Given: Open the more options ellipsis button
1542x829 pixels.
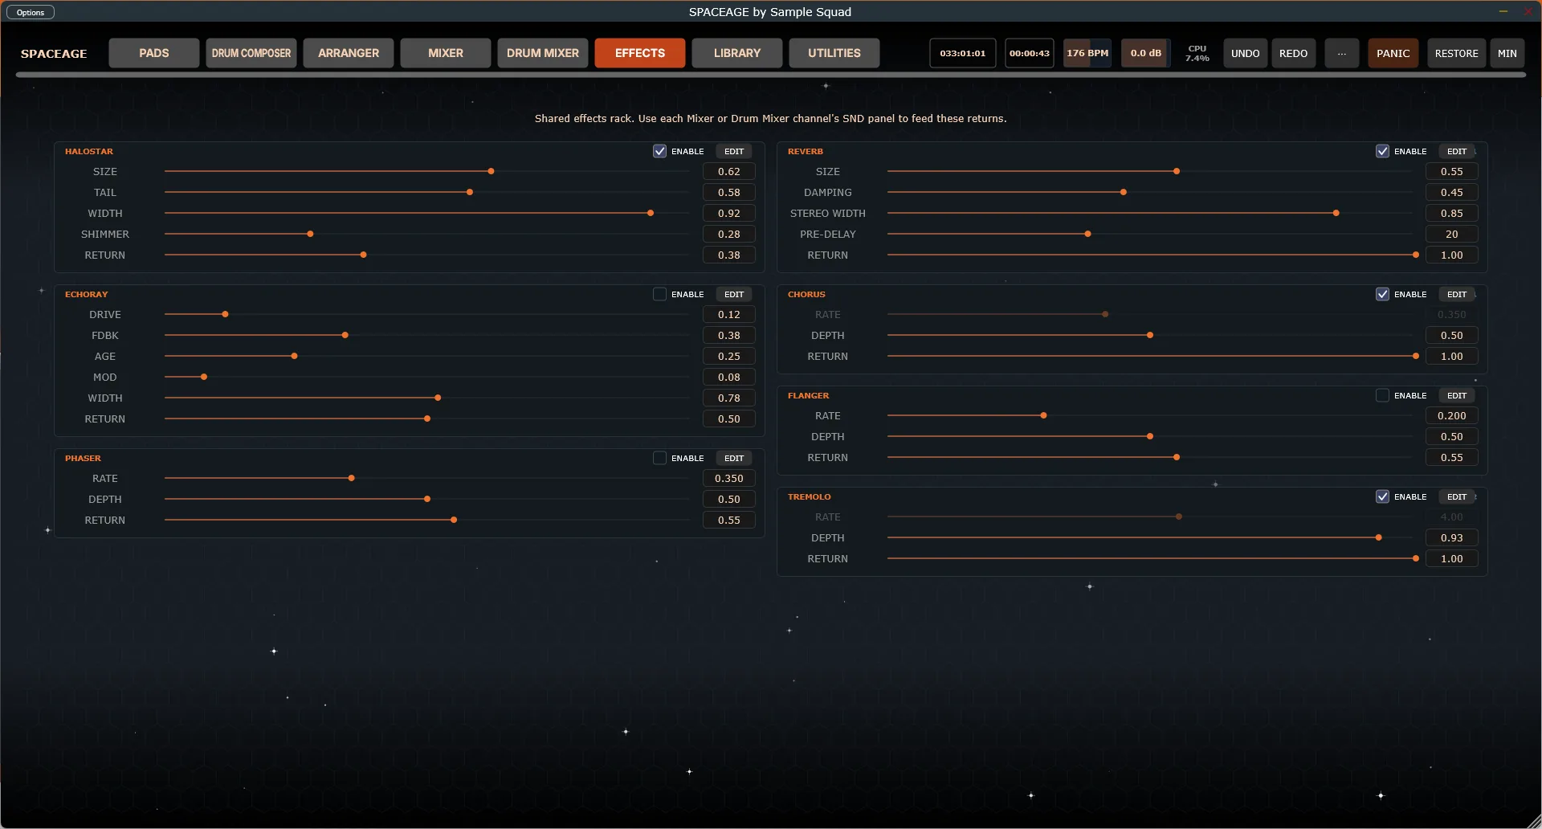Looking at the screenshot, I should pos(1342,53).
